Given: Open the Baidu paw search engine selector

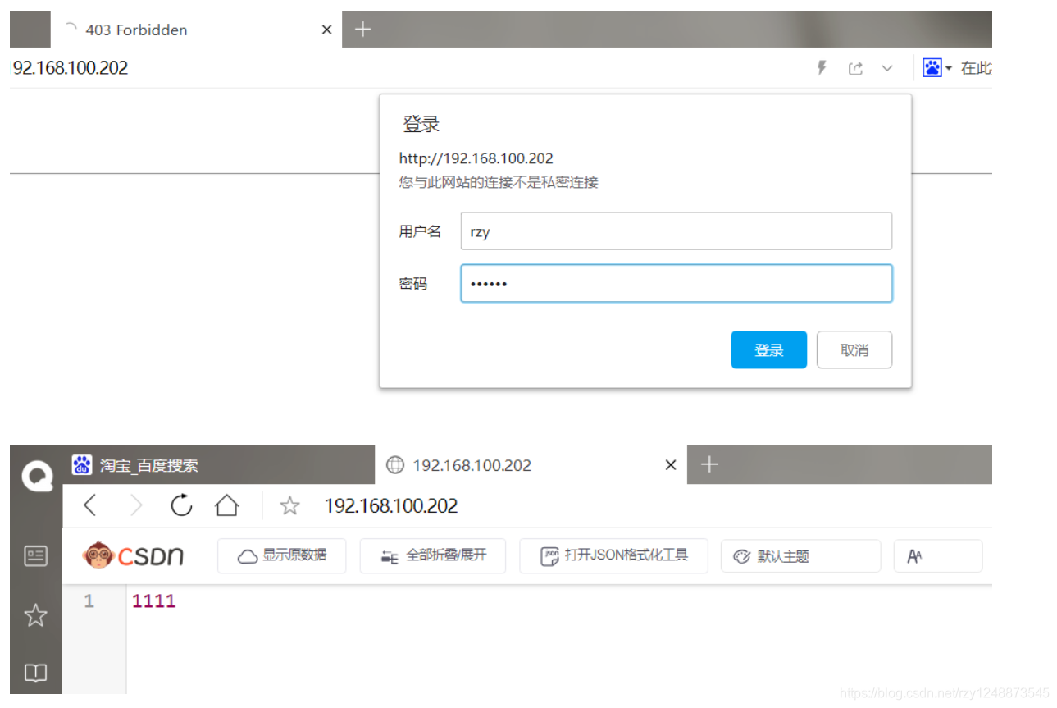Looking at the screenshot, I should pyautogui.click(x=937, y=68).
